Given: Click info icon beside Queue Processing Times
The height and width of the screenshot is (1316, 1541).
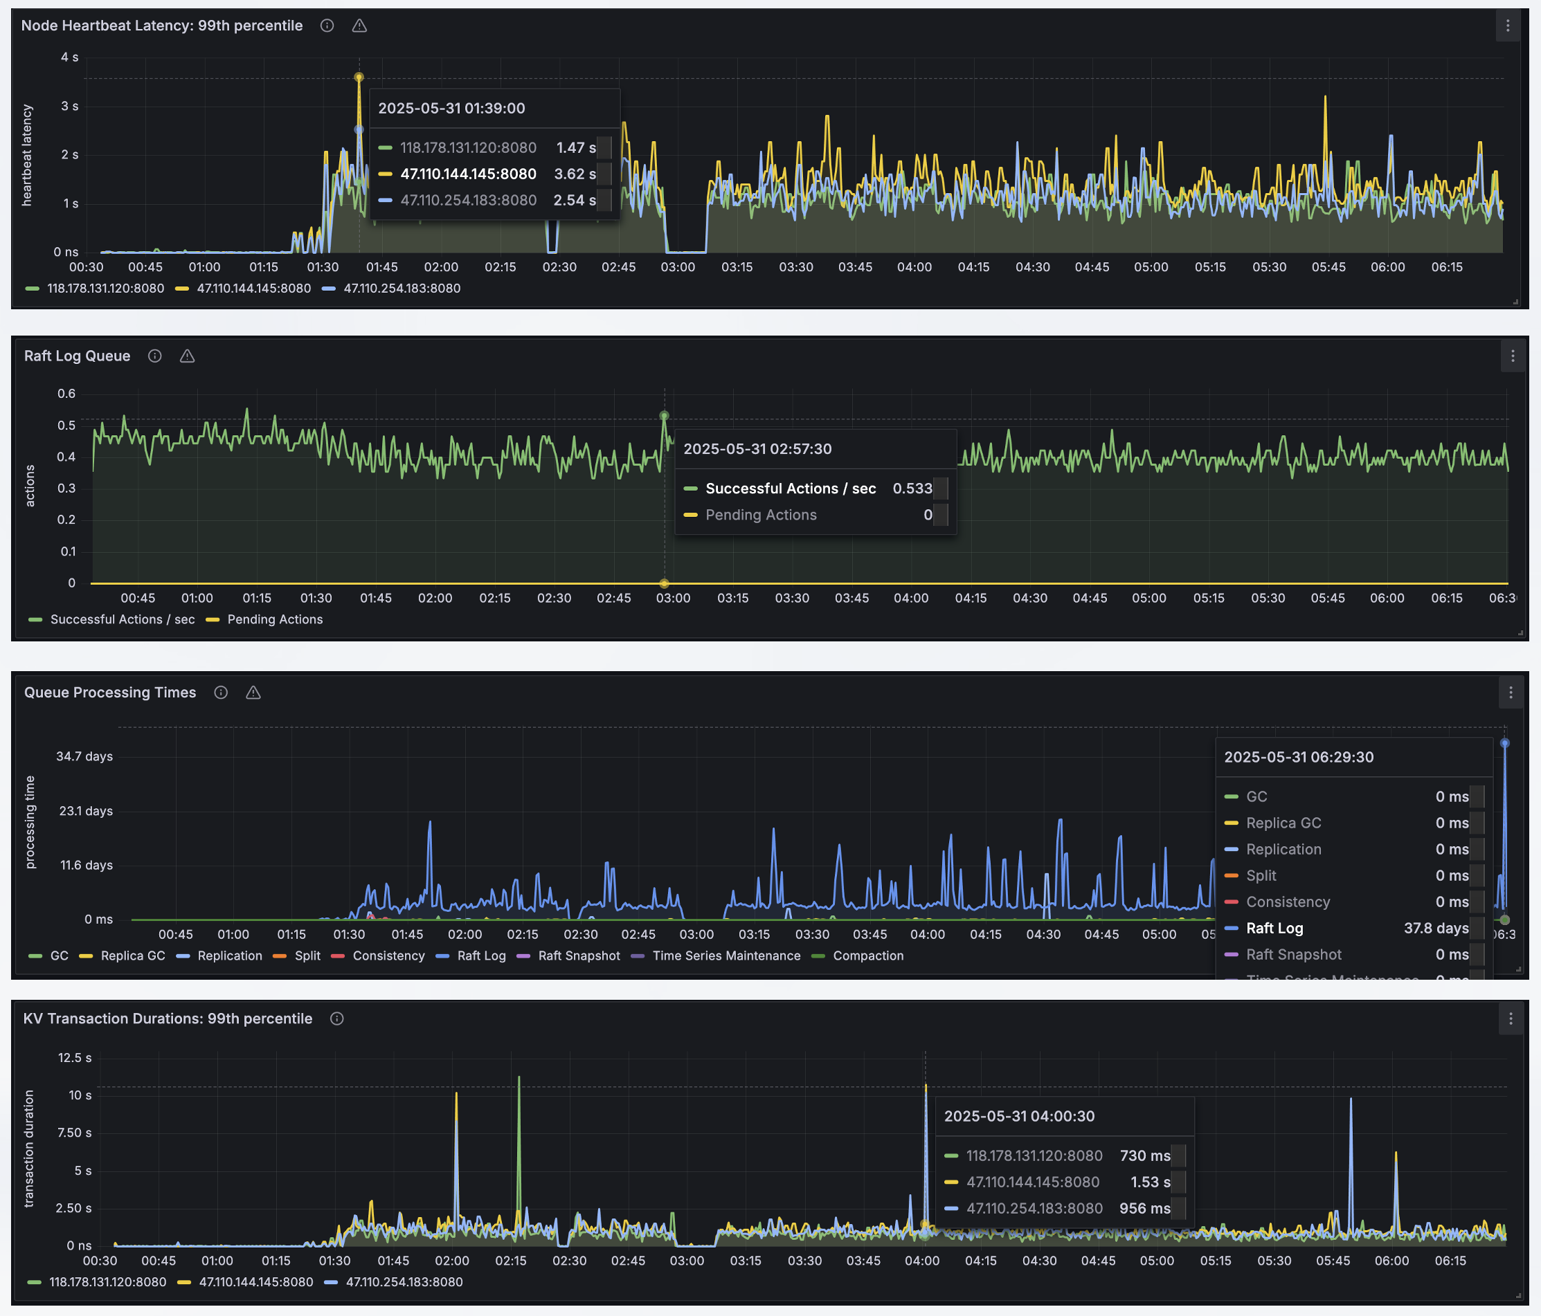Looking at the screenshot, I should 221,692.
